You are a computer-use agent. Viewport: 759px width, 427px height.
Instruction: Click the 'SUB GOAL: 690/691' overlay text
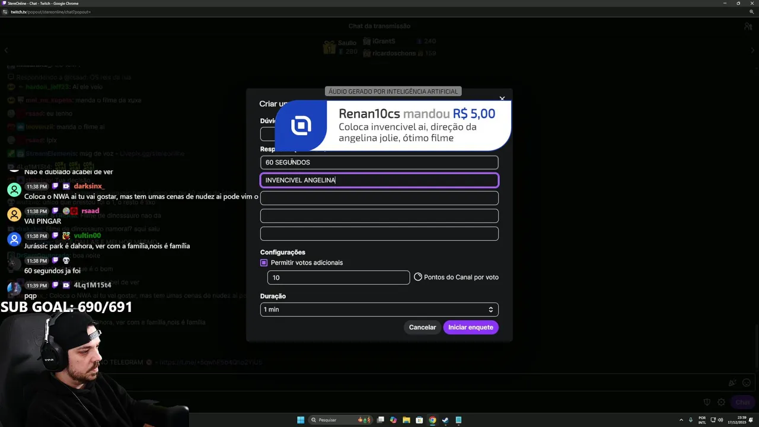click(x=66, y=307)
